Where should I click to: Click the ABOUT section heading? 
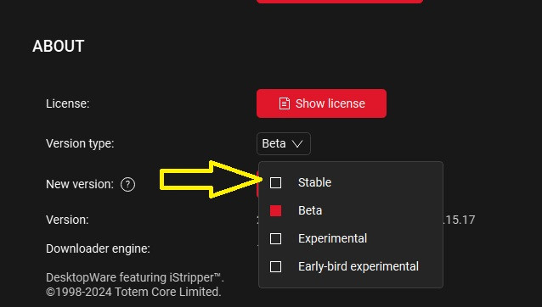click(58, 47)
